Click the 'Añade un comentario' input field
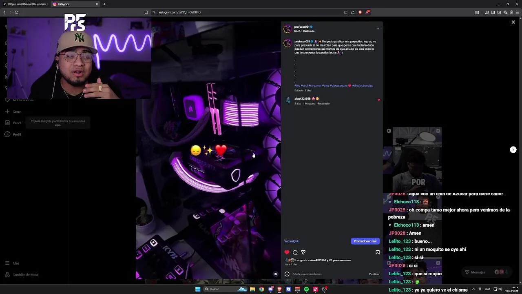 [329, 274]
